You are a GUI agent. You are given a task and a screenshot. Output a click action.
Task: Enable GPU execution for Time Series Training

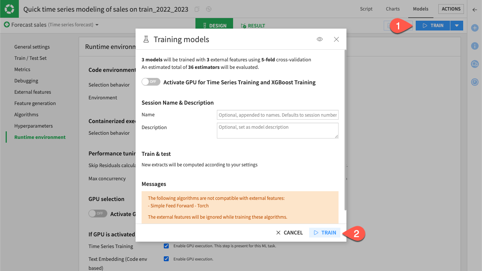click(x=166, y=246)
